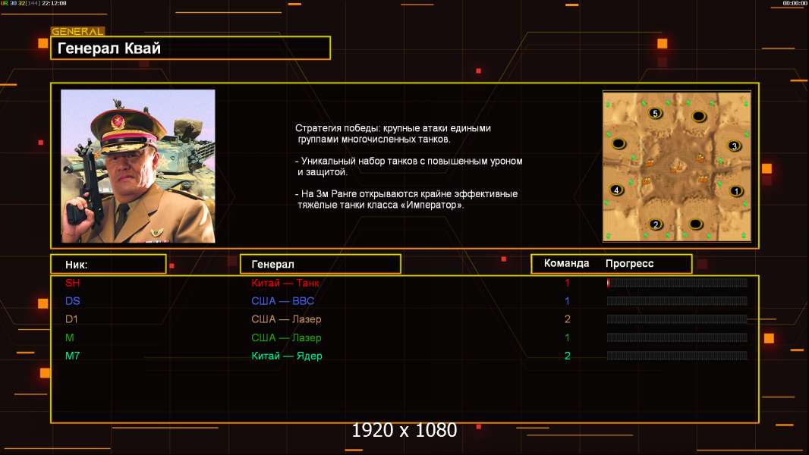809x455 pixels.
Task: Click start position 3 on the minimap
Action: (734, 146)
